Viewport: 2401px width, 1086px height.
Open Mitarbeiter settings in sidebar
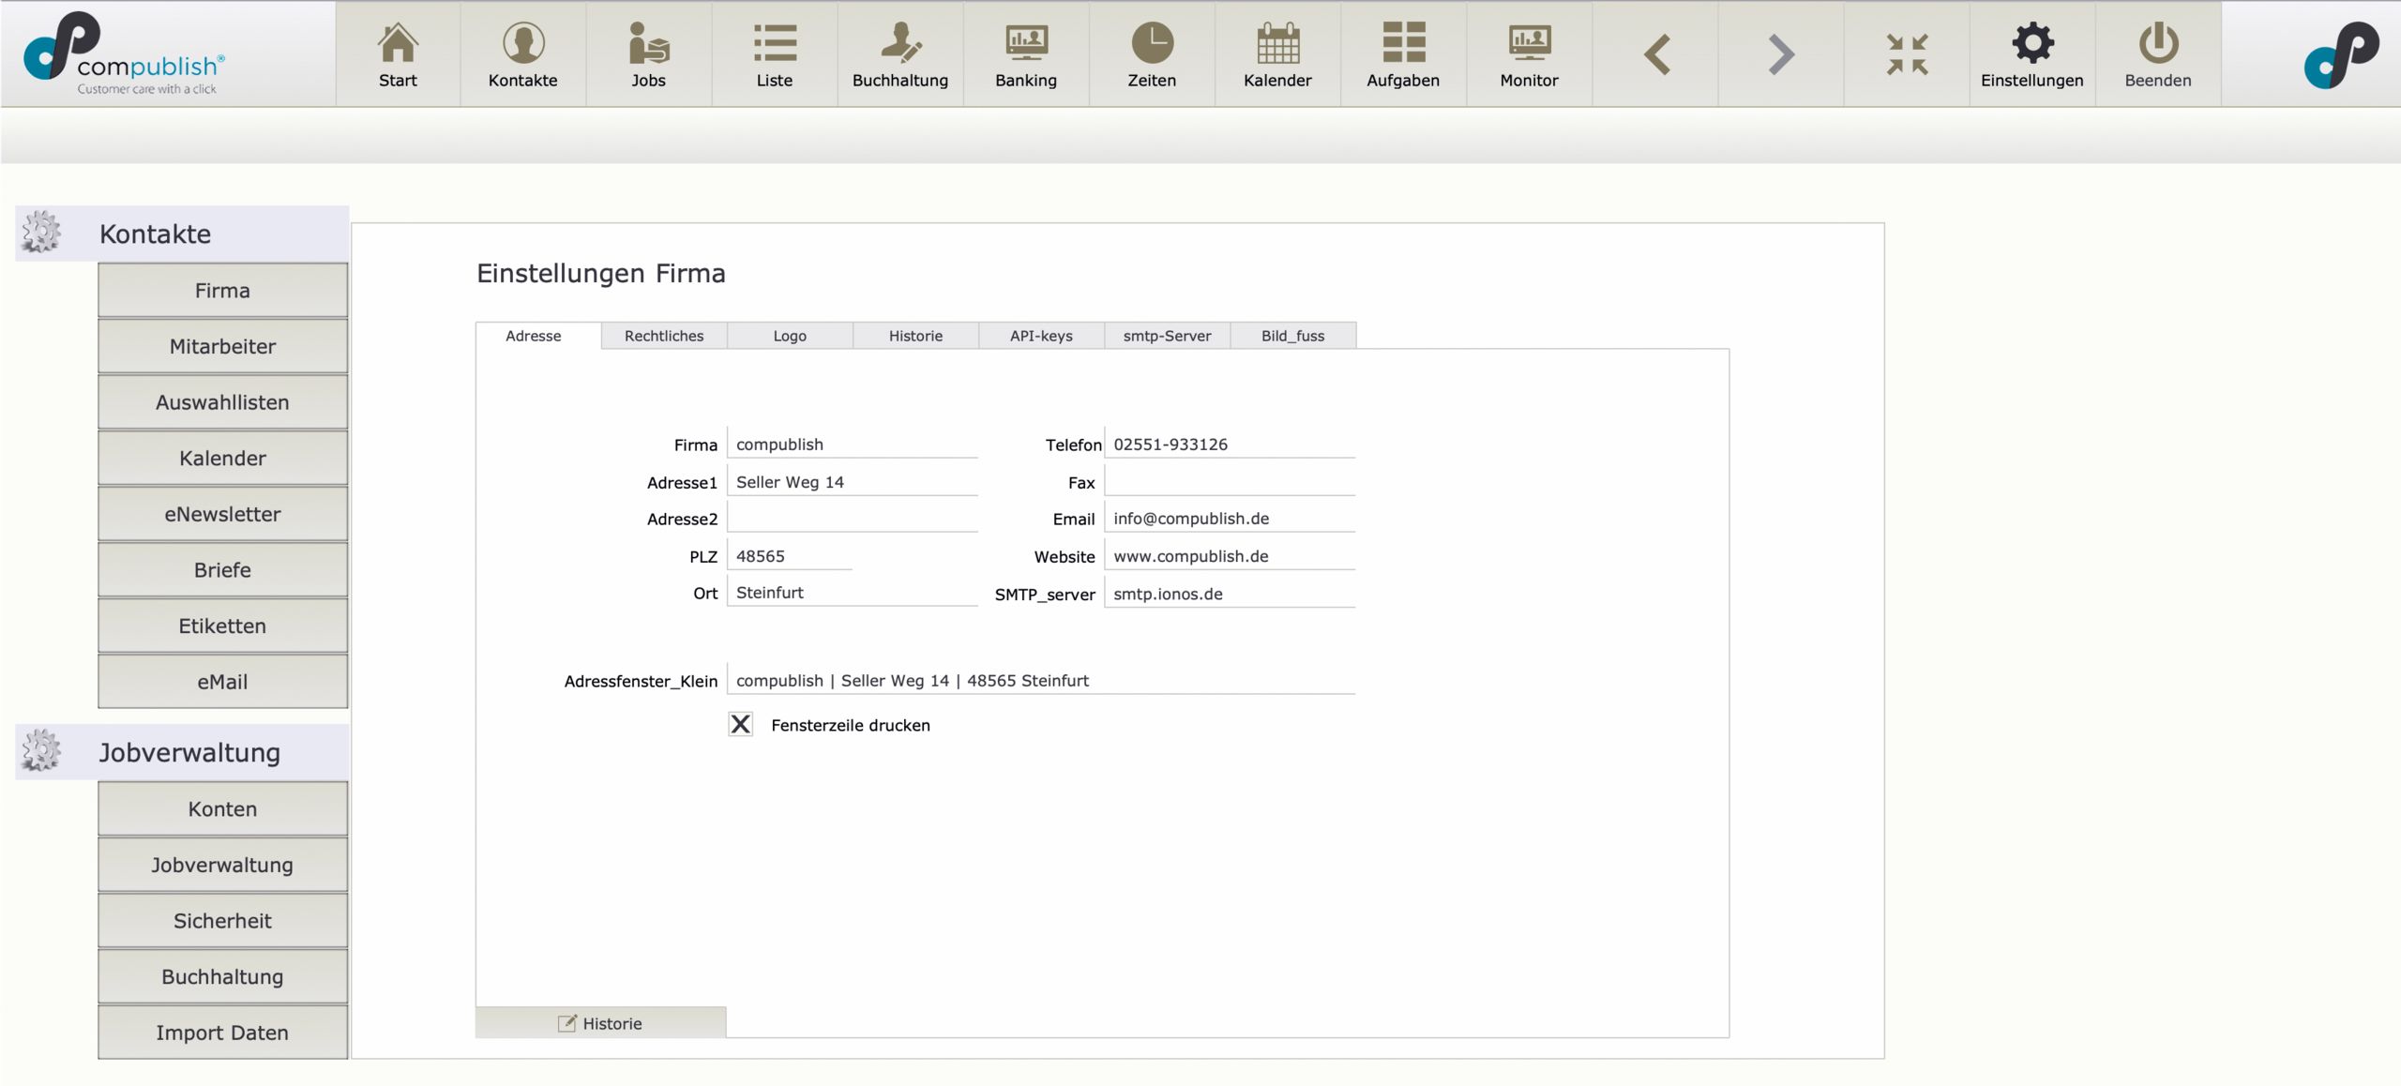pyautogui.click(x=222, y=346)
